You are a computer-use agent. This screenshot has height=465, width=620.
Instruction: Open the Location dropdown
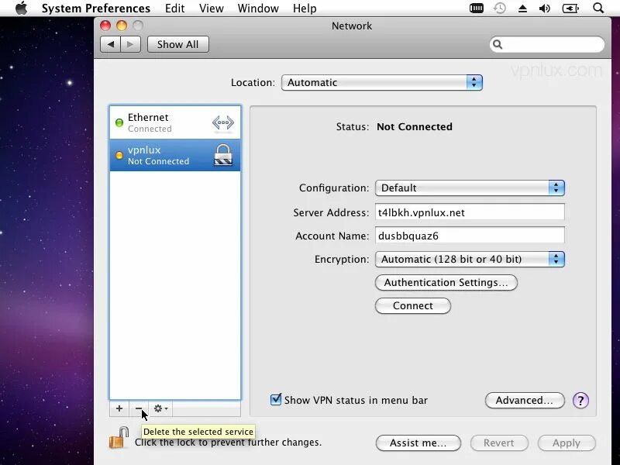point(382,83)
